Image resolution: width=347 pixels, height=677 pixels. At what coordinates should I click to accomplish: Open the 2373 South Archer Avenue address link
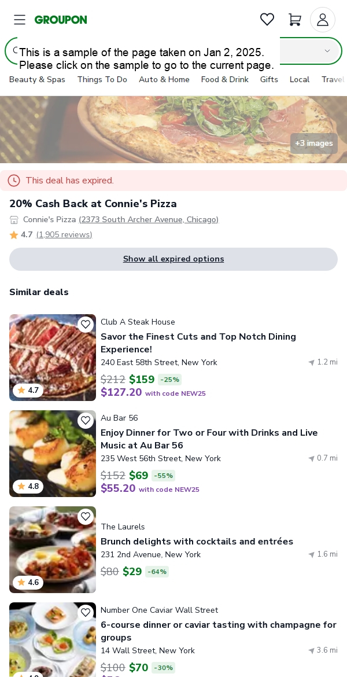149,220
